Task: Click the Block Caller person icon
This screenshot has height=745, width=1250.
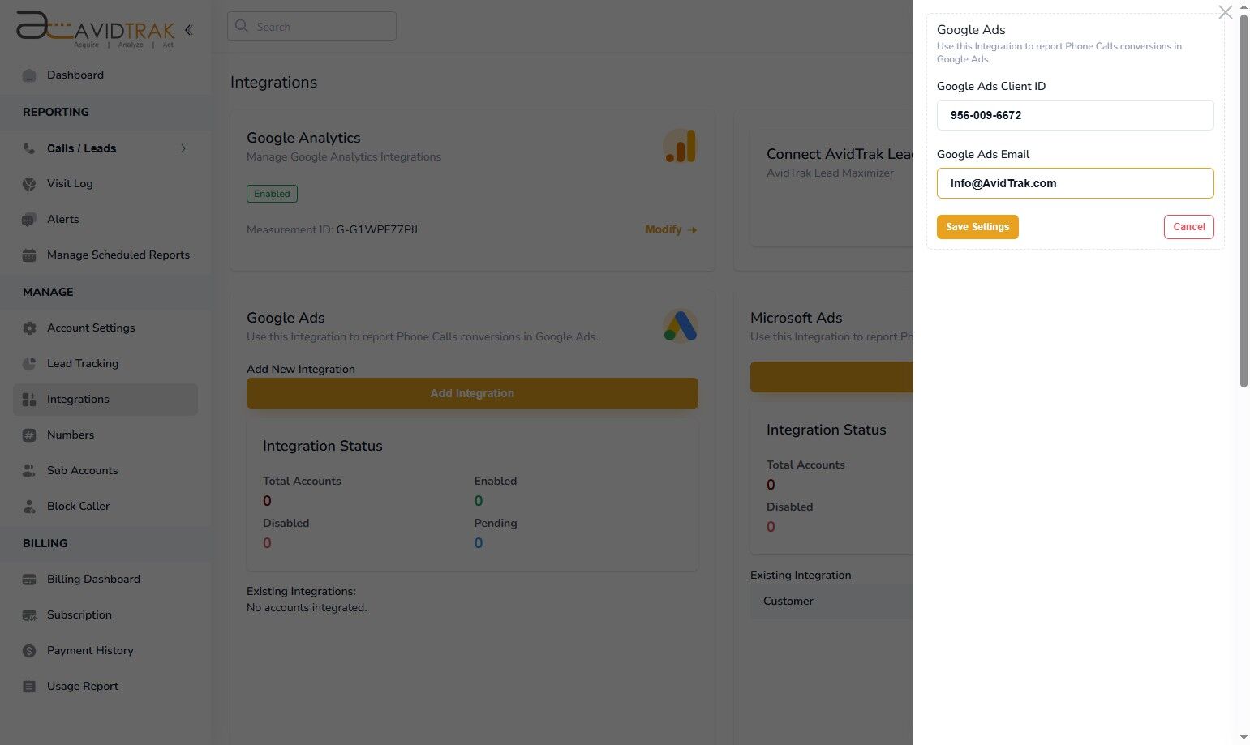Action: tap(29, 507)
